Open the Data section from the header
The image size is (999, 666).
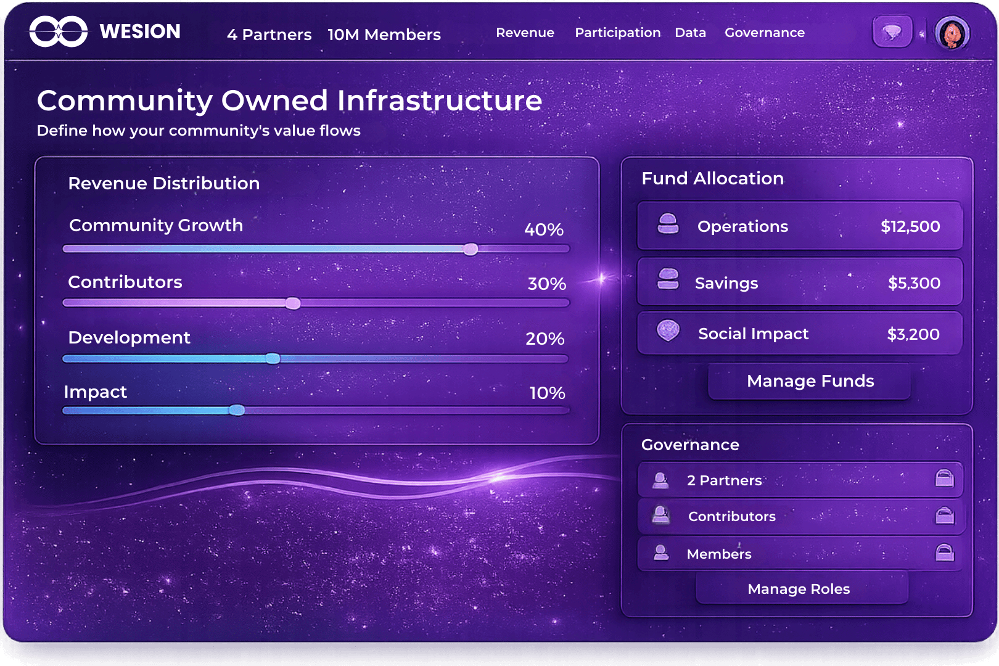[690, 33]
